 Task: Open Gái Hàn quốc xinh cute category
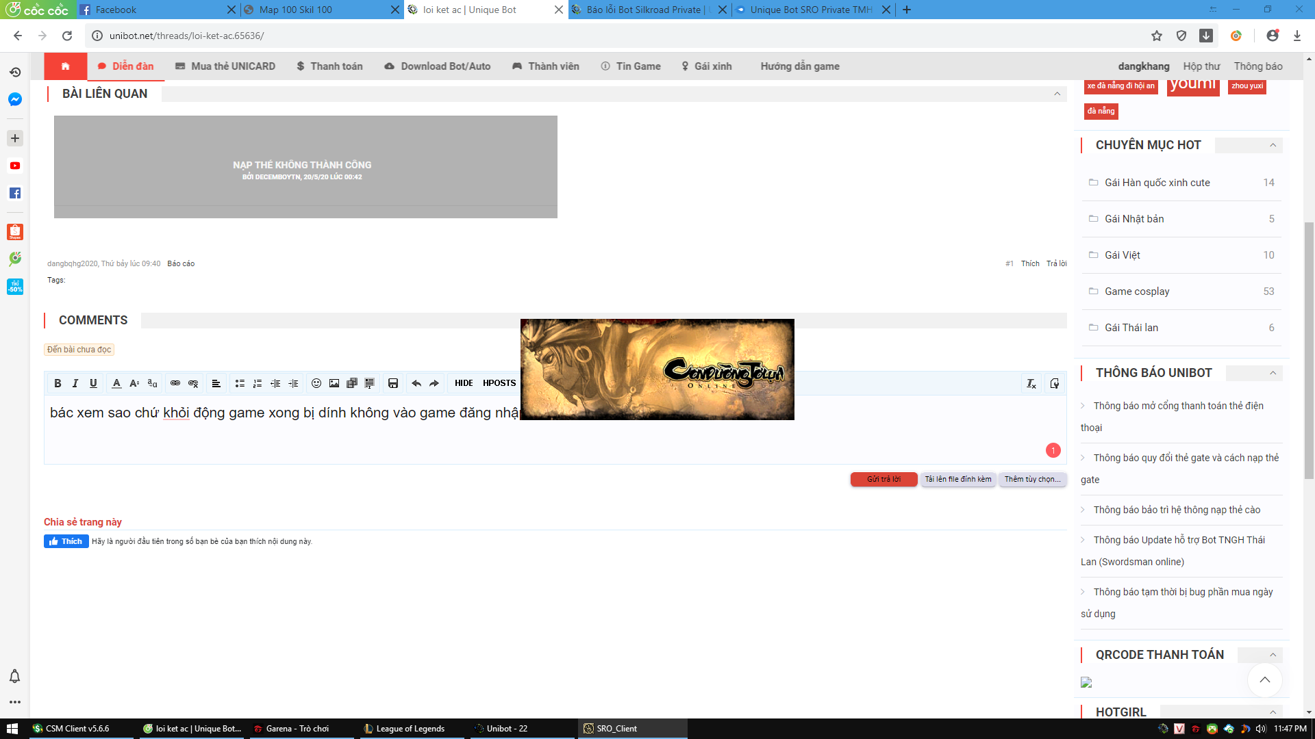[x=1157, y=183]
